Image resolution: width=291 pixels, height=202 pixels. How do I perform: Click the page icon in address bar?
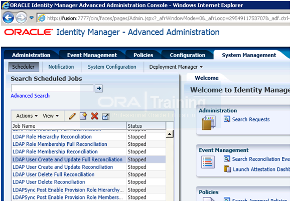[x=42, y=18]
